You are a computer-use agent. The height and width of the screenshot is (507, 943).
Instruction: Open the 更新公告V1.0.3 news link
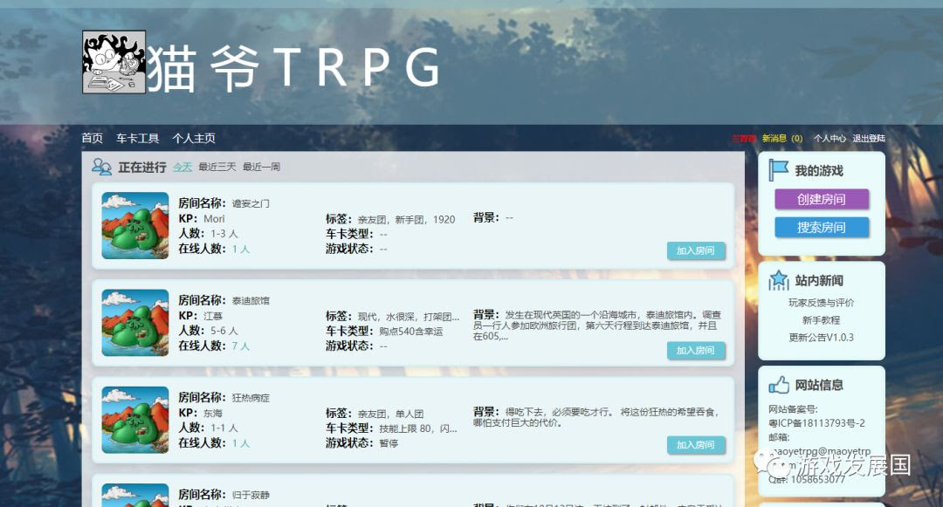822,337
